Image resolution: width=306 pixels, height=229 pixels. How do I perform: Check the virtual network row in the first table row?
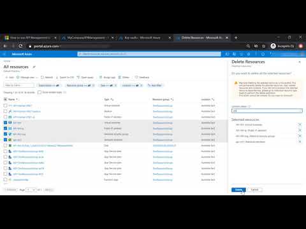click(x=5, y=106)
